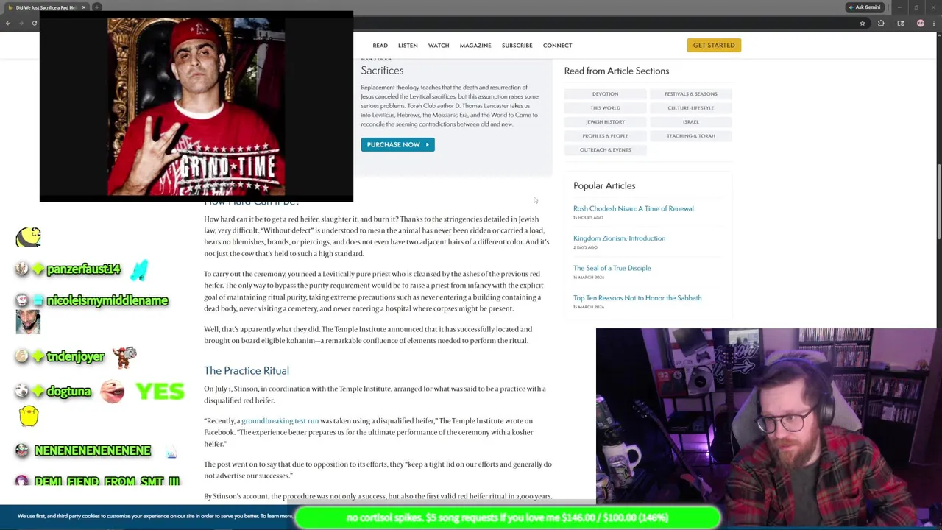Open the JEWISH HISTORY section

coord(605,122)
